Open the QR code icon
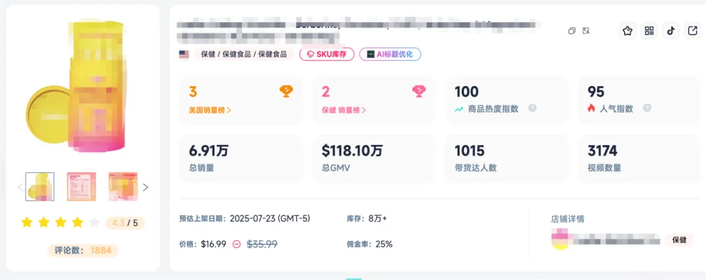Screen dimensions: 706x280 [x=649, y=31]
